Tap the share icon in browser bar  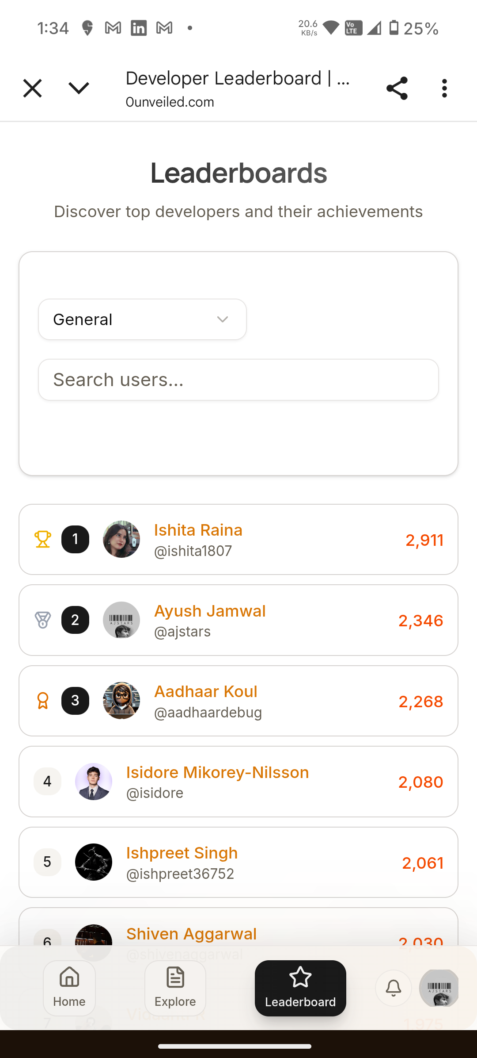(x=397, y=88)
